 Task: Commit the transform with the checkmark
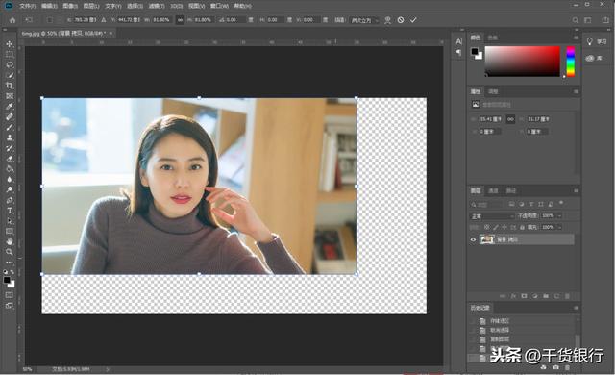(x=413, y=20)
